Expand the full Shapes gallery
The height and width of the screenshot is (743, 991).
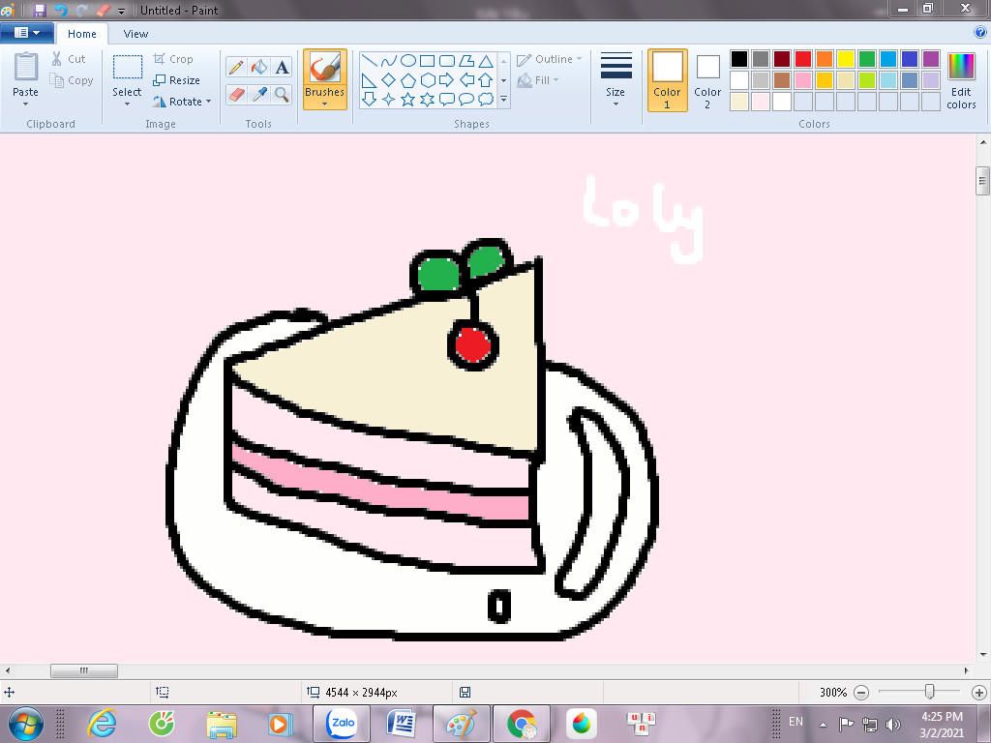point(503,100)
